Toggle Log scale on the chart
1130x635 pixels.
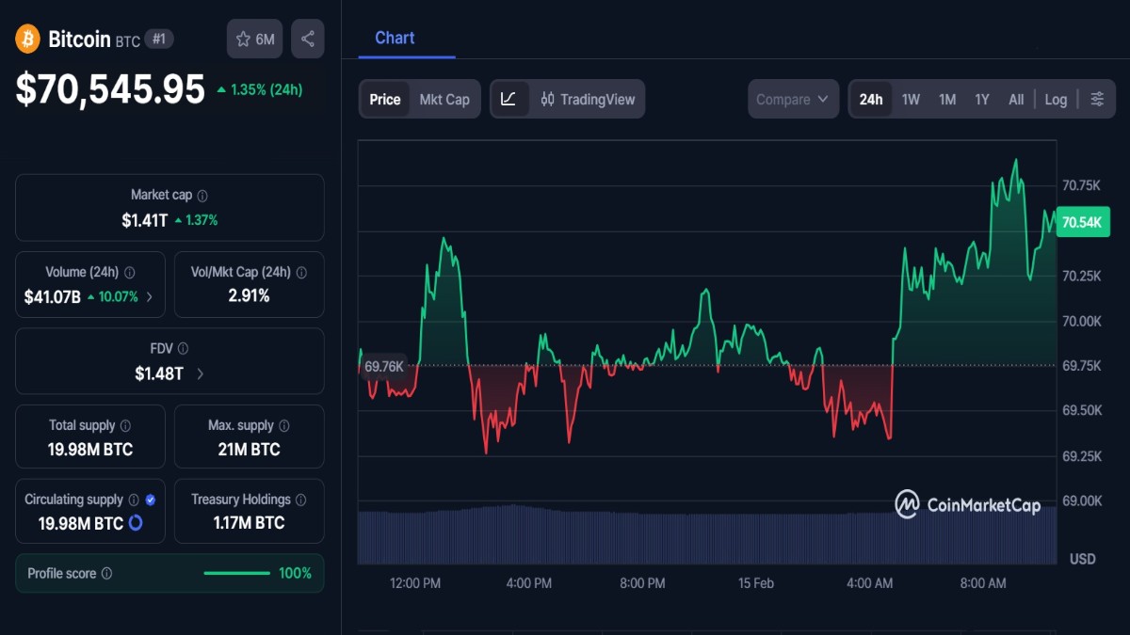coord(1055,98)
